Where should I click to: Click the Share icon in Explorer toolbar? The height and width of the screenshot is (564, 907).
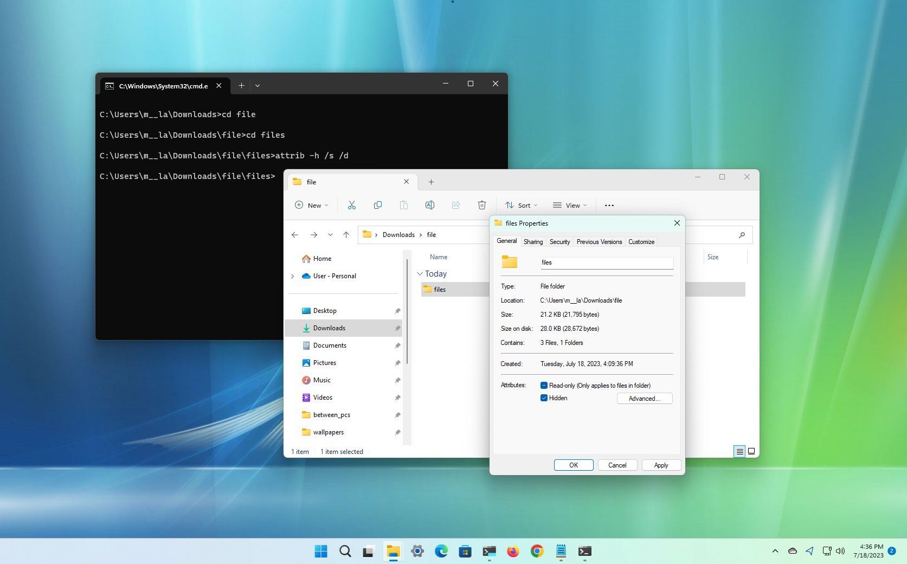(456, 205)
